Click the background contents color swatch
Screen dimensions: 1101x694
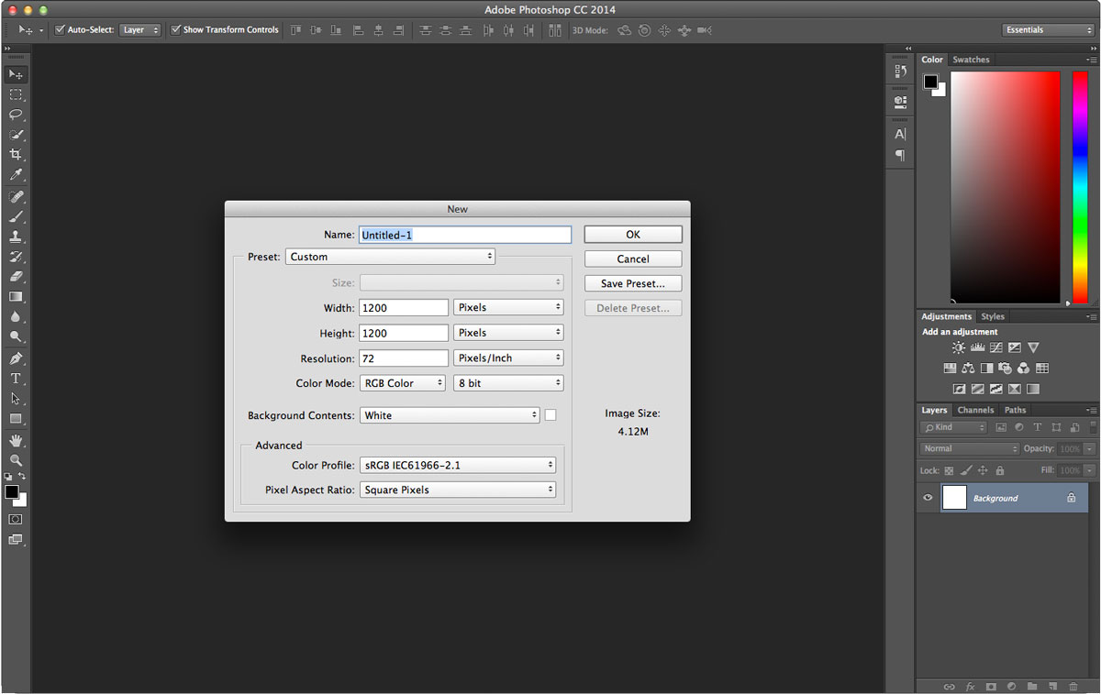tap(550, 415)
